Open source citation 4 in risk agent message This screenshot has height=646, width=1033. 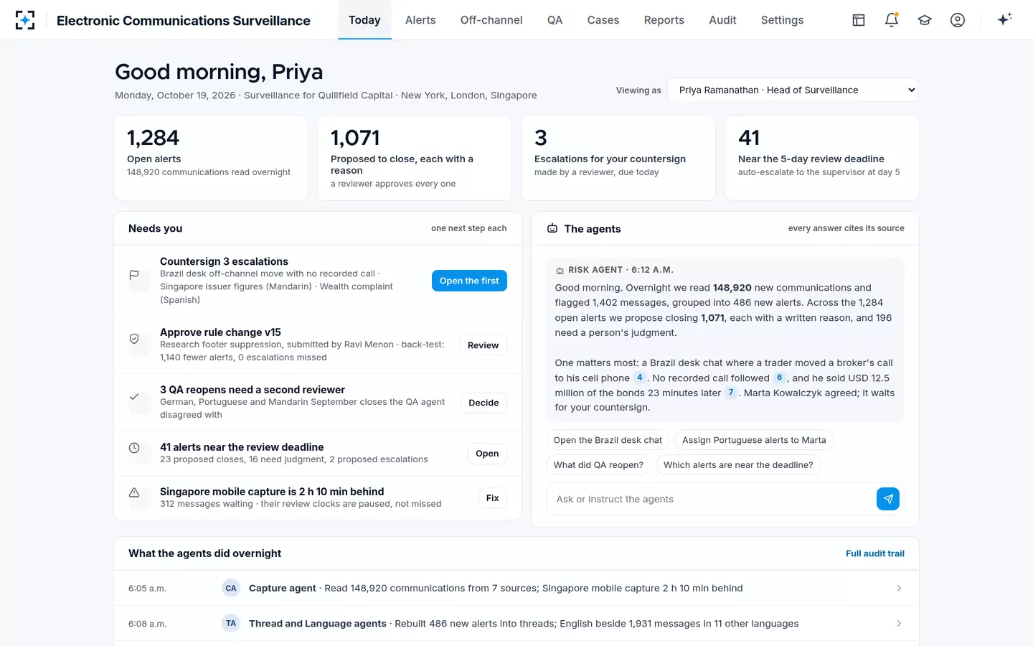[640, 378]
